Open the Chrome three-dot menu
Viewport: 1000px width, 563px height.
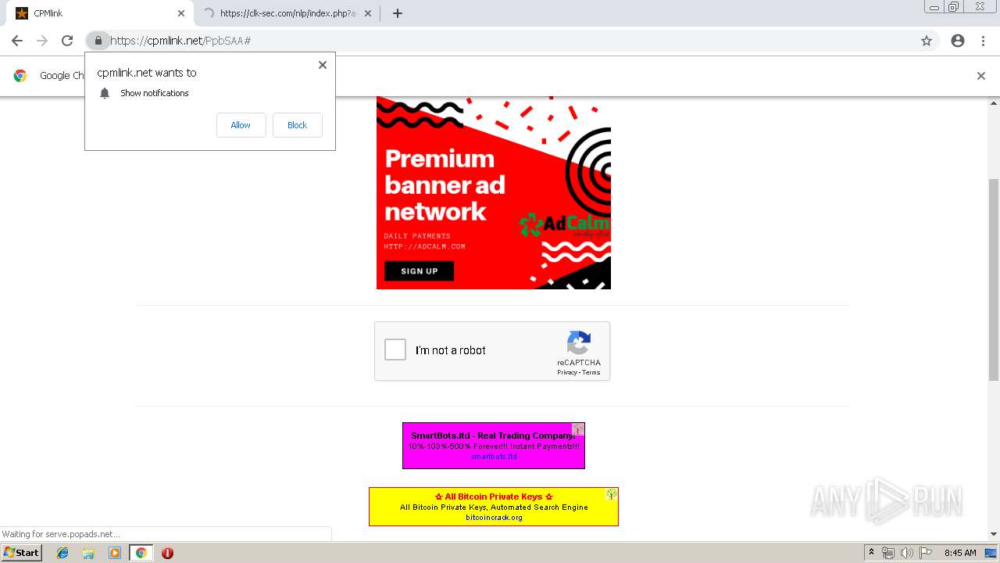pyautogui.click(x=983, y=41)
